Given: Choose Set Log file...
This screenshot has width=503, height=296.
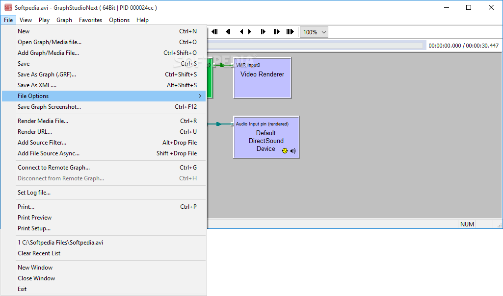Looking at the screenshot, I should [x=104, y=193].
